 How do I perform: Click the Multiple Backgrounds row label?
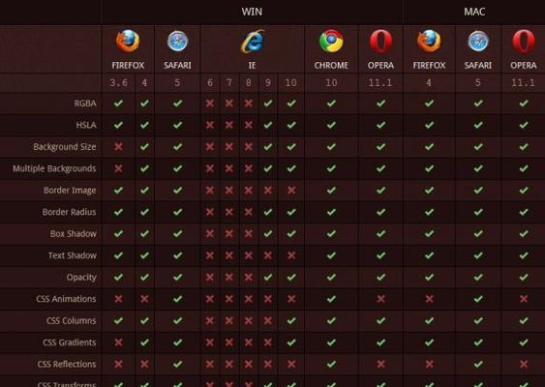click(x=54, y=168)
